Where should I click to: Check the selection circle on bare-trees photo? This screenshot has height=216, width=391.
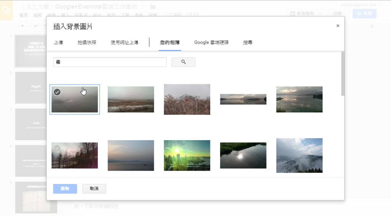[57, 148]
